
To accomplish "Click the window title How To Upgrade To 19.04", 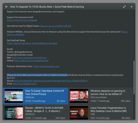I will tap(47, 7).
